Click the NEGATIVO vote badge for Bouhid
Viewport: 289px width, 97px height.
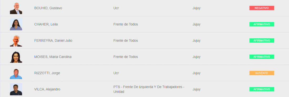click(262, 8)
